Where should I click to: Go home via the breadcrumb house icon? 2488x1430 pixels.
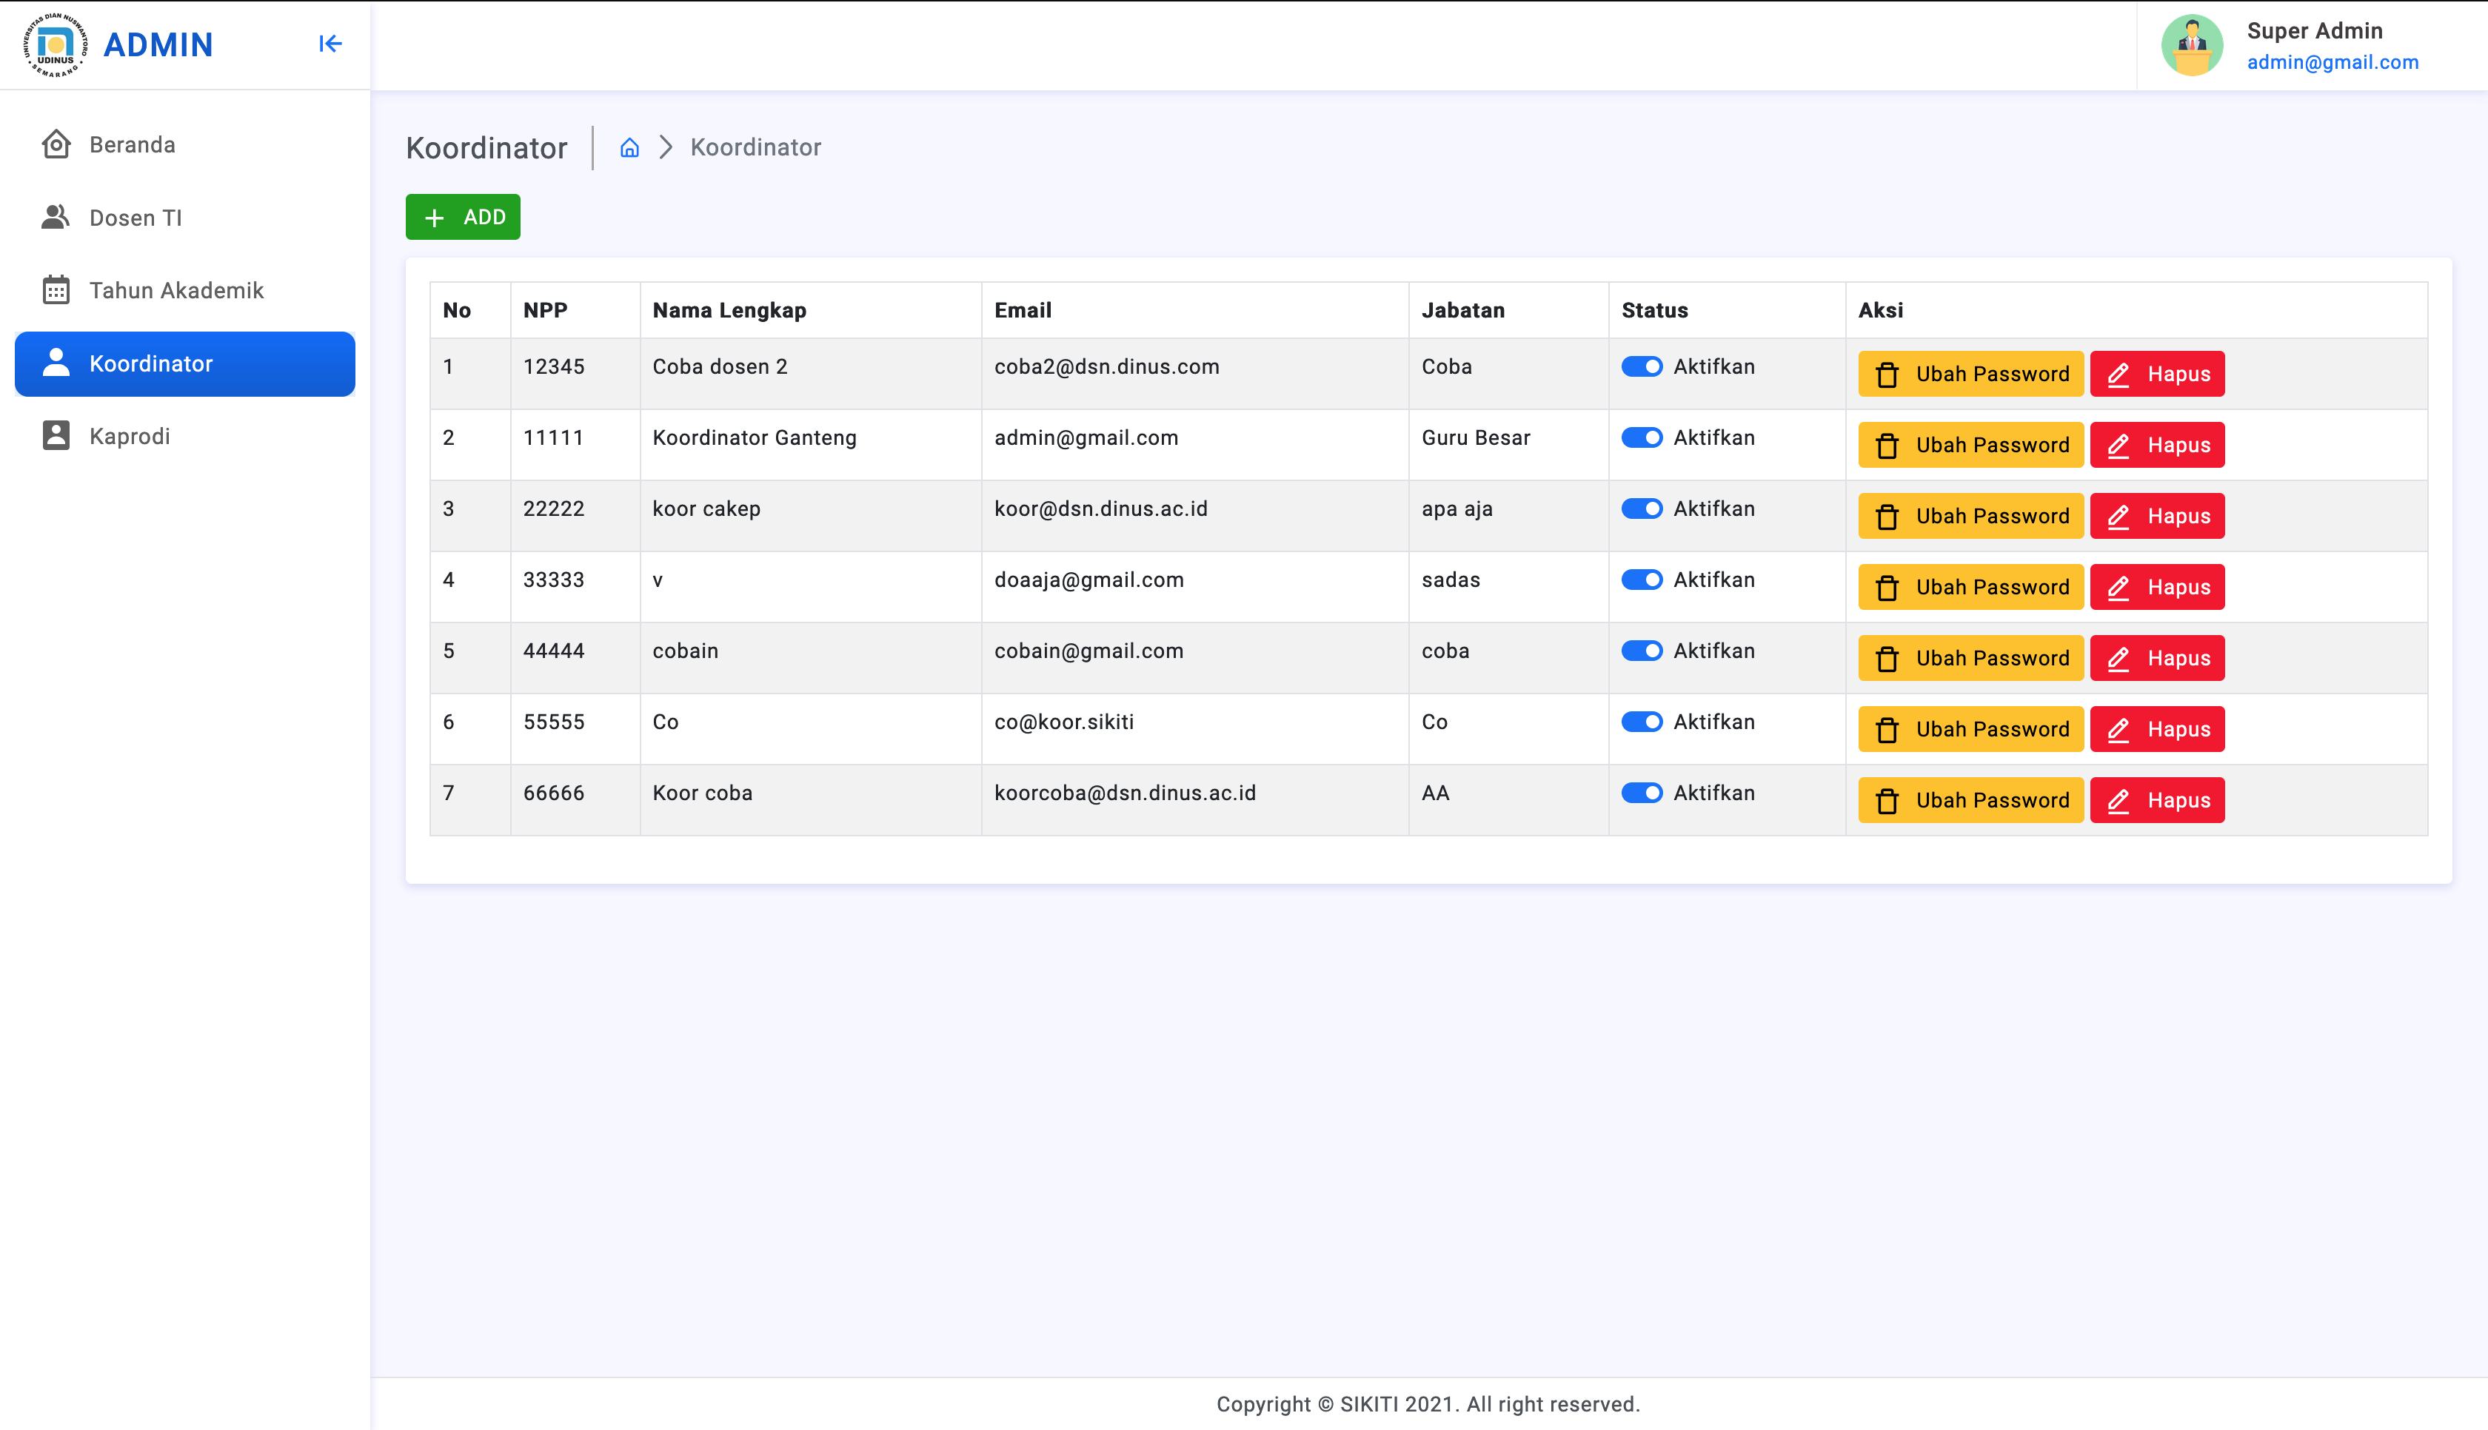629,147
